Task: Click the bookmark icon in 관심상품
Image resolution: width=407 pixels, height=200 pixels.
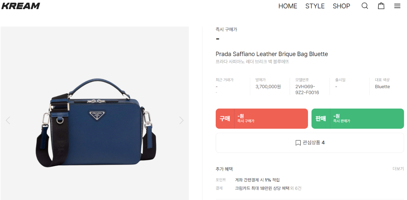Action: click(x=298, y=143)
